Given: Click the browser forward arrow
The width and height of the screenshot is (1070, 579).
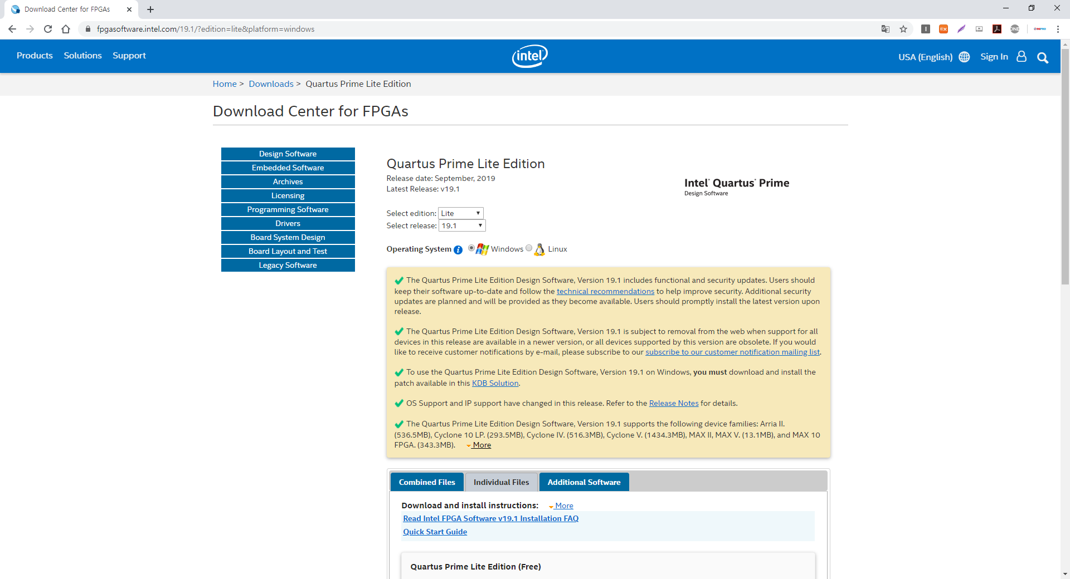Looking at the screenshot, I should coord(30,29).
